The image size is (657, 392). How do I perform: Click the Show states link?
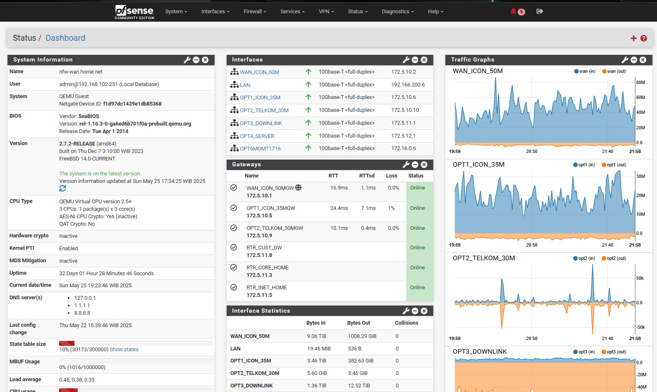(x=124, y=350)
